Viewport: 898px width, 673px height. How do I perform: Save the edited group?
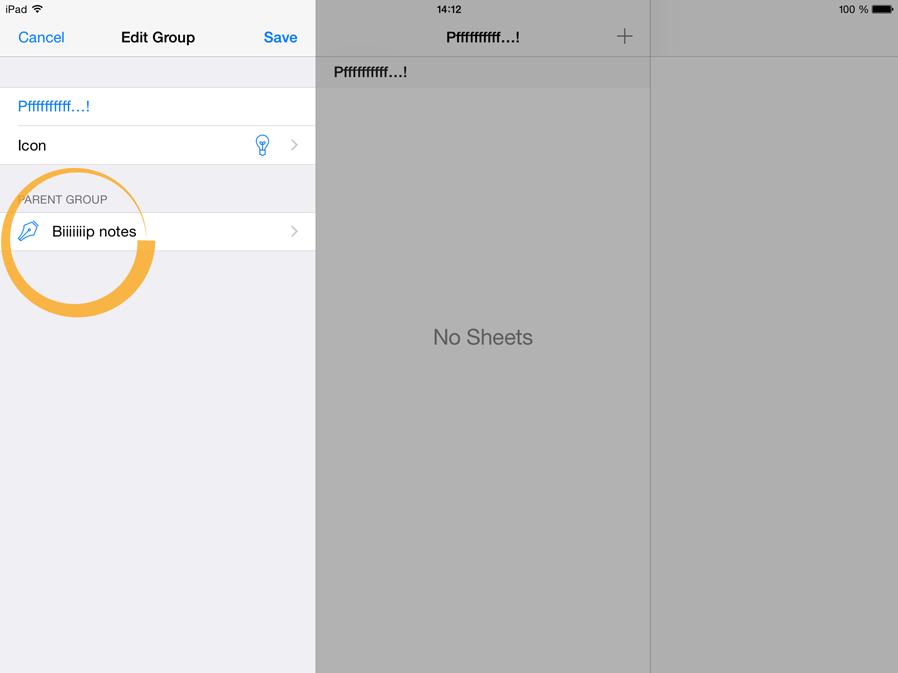(x=280, y=37)
